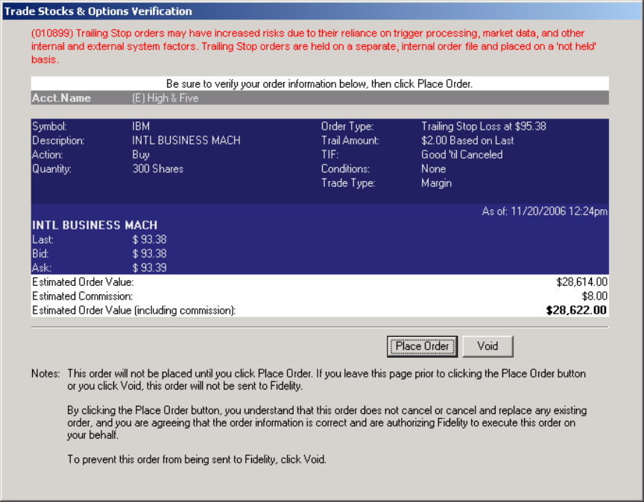Click the trade type value Margin
Viewport: 644px width, 502px height.
pos(436,183)
